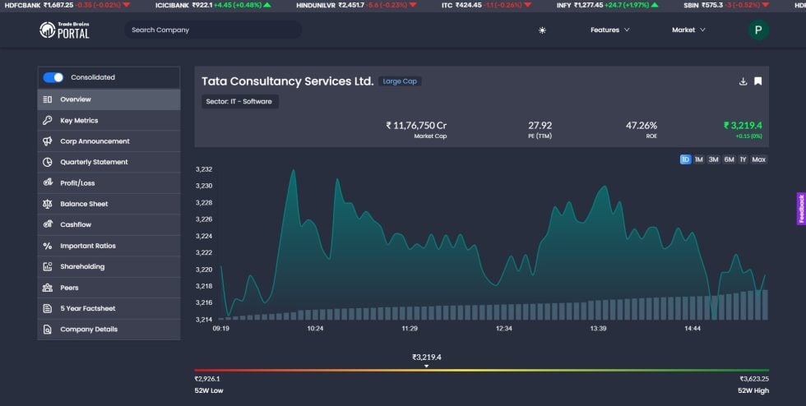
Task: Click the Feedback side button
Action: (801, 209)
